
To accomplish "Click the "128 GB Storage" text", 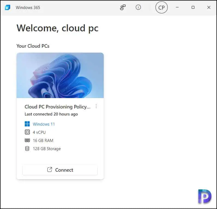I will (x=47, y=149).
